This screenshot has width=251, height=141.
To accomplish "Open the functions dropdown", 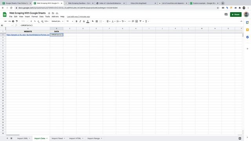I will click(147, 21).
